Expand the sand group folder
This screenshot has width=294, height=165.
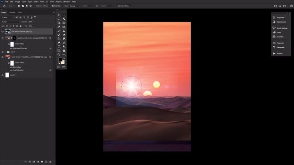point(6,52)
